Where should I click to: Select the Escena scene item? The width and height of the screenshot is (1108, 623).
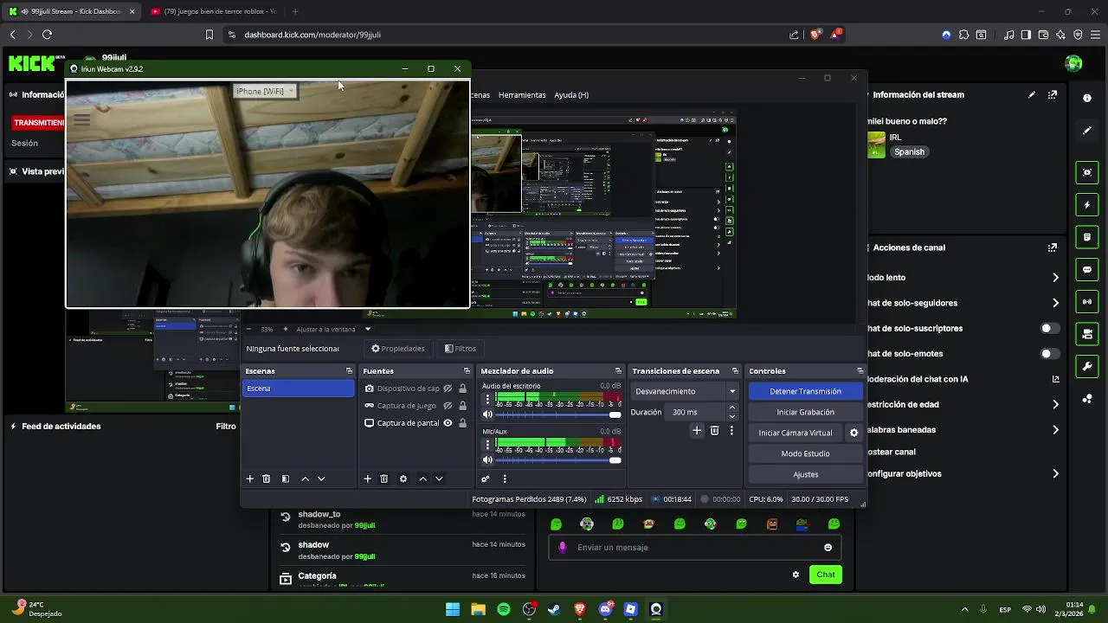click(x=298, y=389)
